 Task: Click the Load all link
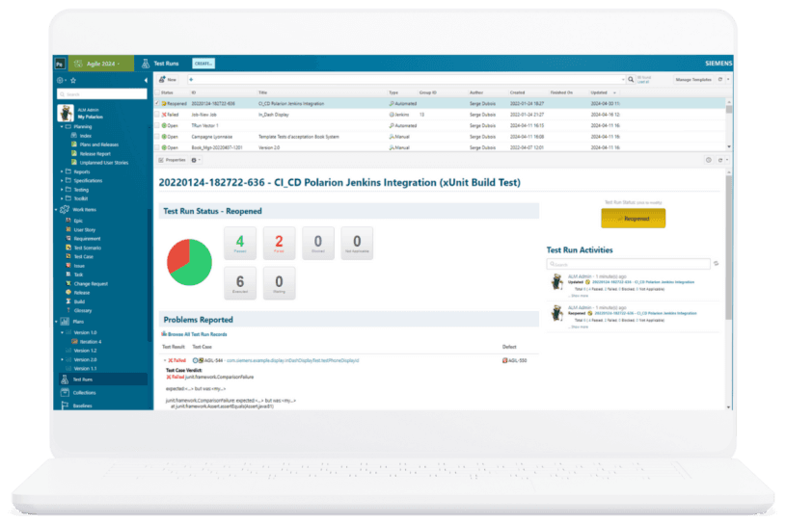(643, 82)
